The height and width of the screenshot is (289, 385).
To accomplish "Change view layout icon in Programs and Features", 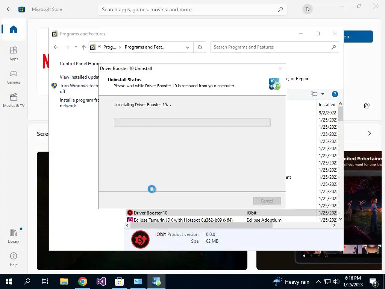I will [314, 94].
